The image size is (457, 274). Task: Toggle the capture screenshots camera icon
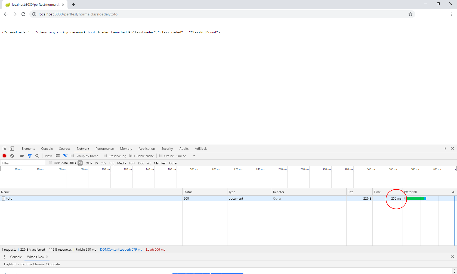point(22,156)
